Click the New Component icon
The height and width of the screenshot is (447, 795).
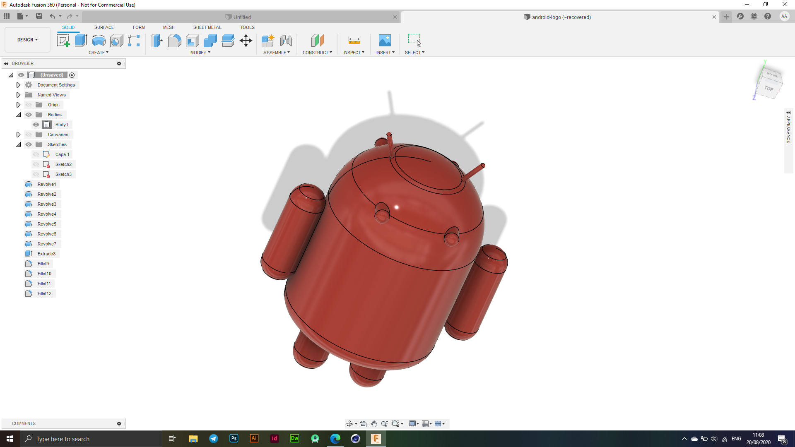[268, 41]
